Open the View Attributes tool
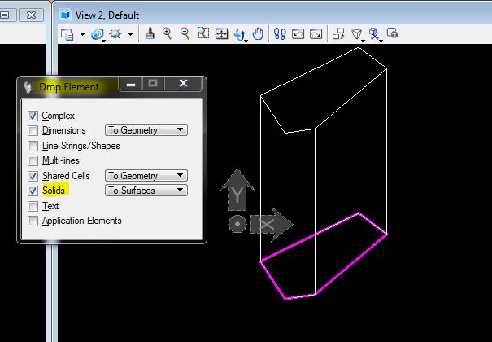492x342 pixels. tap(67, 34)
